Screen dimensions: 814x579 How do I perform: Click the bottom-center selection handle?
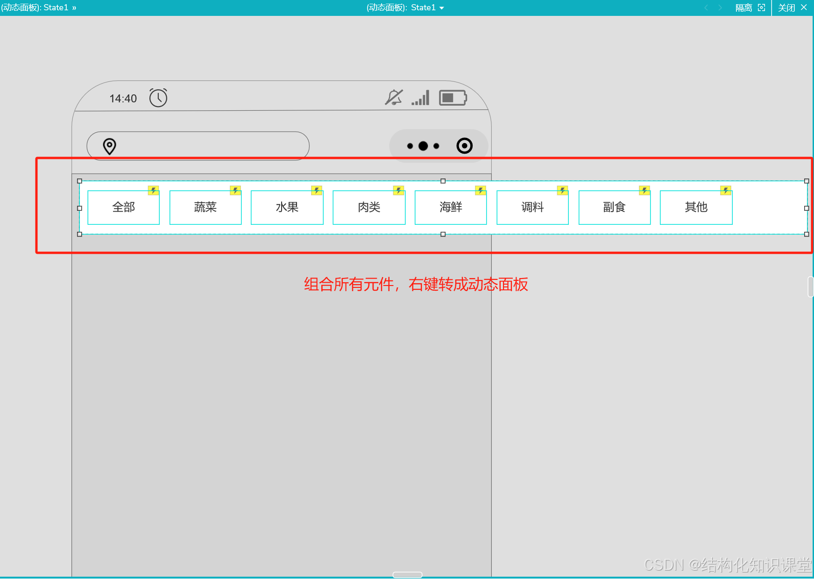tap(443, 234)
